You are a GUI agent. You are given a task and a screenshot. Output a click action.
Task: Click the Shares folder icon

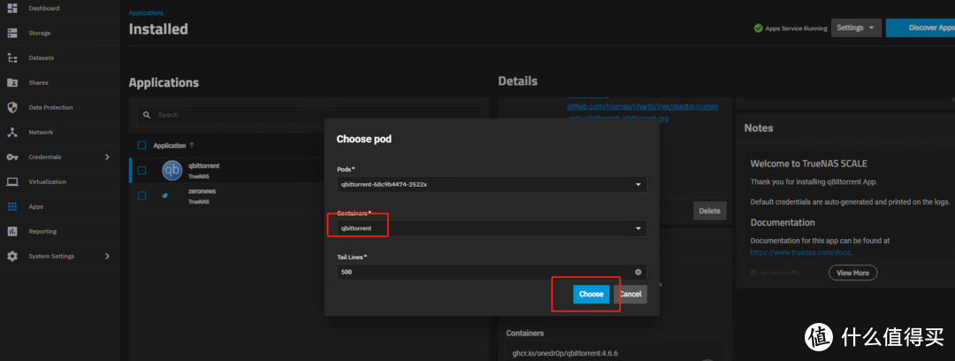coord(12,82)
